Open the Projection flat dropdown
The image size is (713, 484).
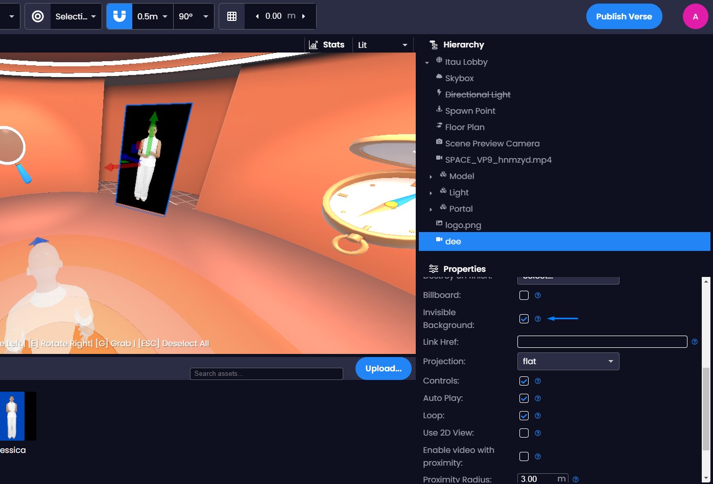(568, 361)
